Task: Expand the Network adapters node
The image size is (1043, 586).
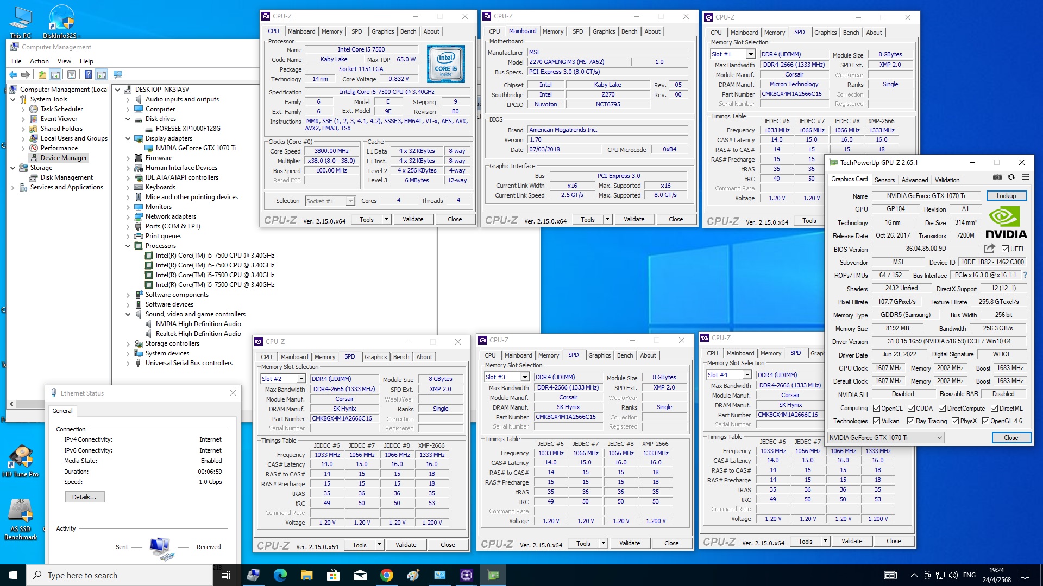Action: click(x=128, y=216)
